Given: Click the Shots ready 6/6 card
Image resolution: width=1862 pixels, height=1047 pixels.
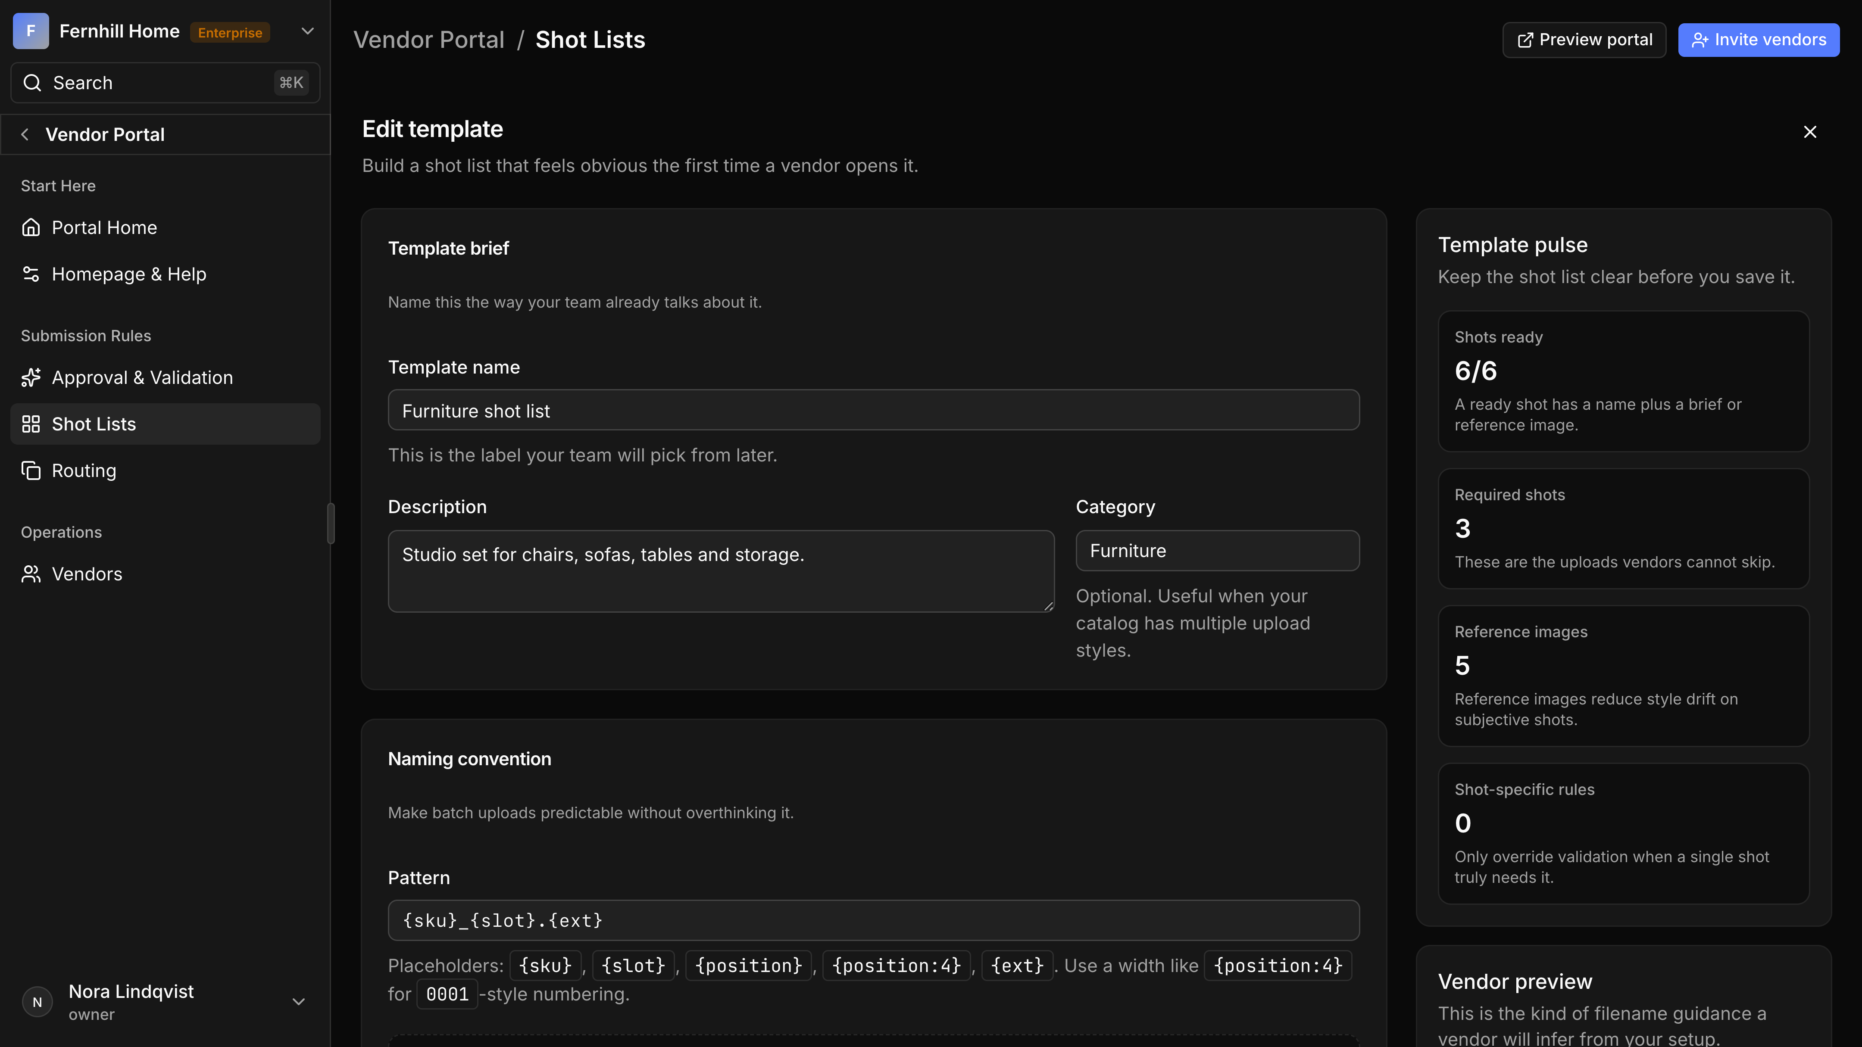Looking at the screenshot, I should coord(1624,381).
